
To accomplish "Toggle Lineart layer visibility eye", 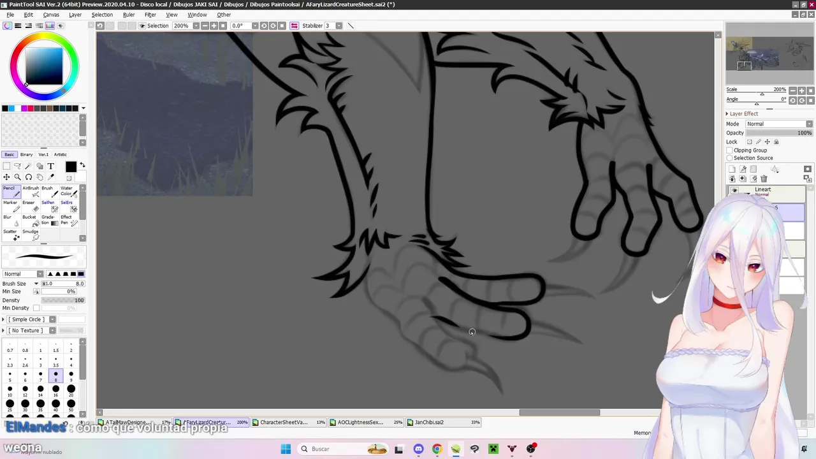I will point(734,191).
